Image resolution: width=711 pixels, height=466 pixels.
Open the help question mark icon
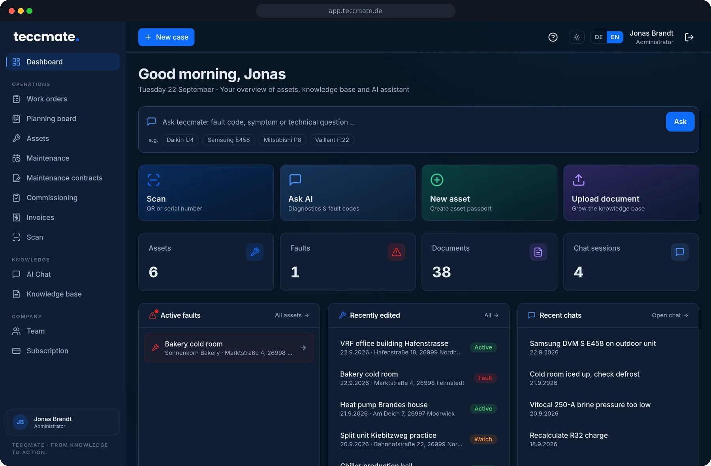[553, 37]
